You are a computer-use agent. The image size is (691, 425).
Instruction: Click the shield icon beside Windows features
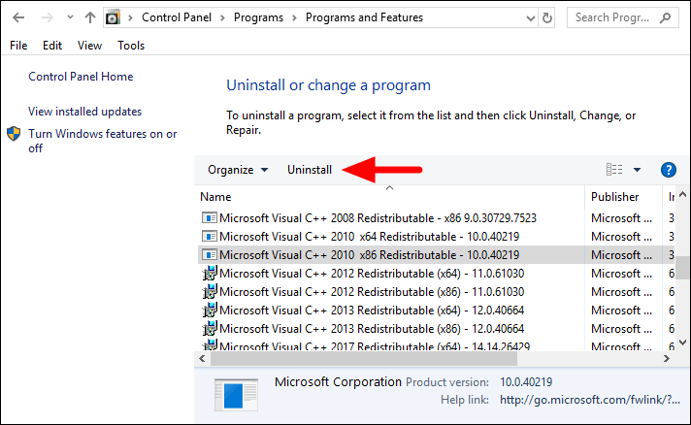click(14, 134)
